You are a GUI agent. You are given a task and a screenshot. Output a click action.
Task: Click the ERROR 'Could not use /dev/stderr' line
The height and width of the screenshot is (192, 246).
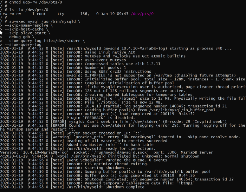tap(123, 125)
